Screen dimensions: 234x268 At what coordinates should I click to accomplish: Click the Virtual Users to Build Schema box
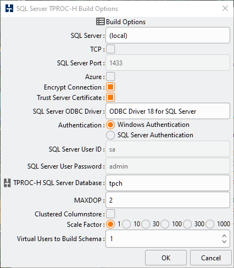click(x=168, y=239)
